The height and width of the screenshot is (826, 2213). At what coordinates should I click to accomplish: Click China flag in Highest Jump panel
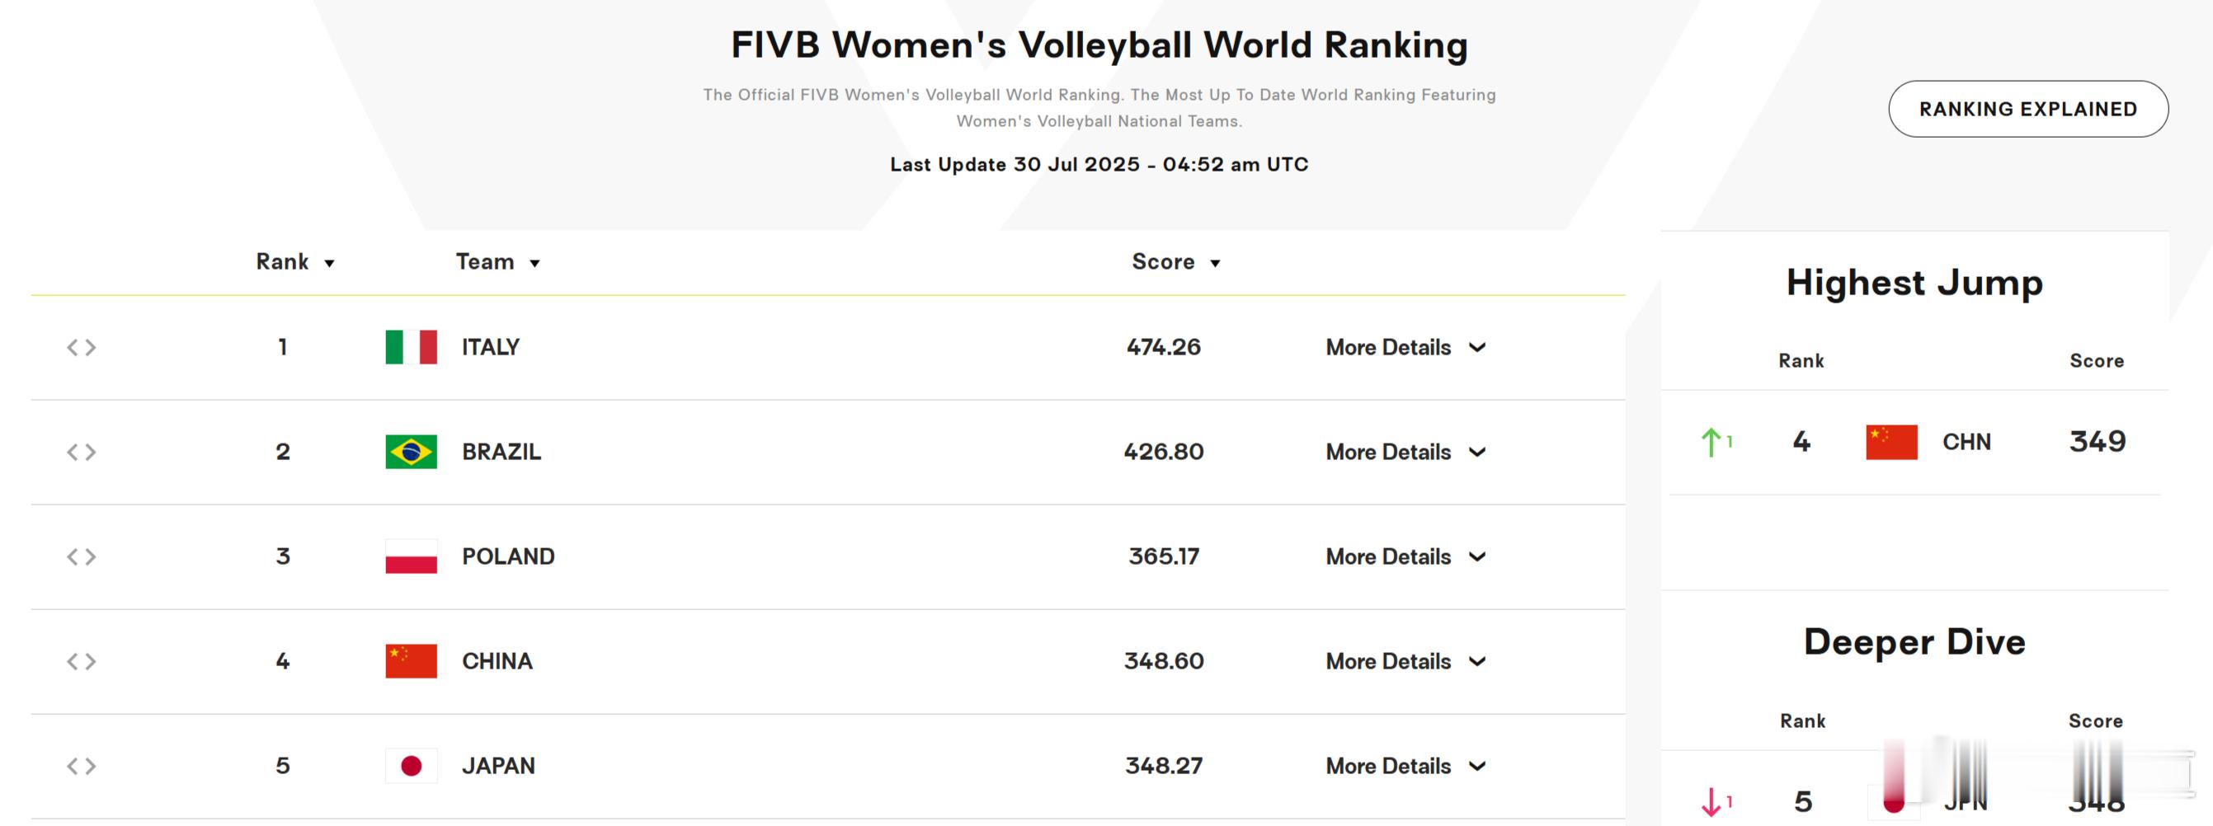click(x=1890, y=442)
